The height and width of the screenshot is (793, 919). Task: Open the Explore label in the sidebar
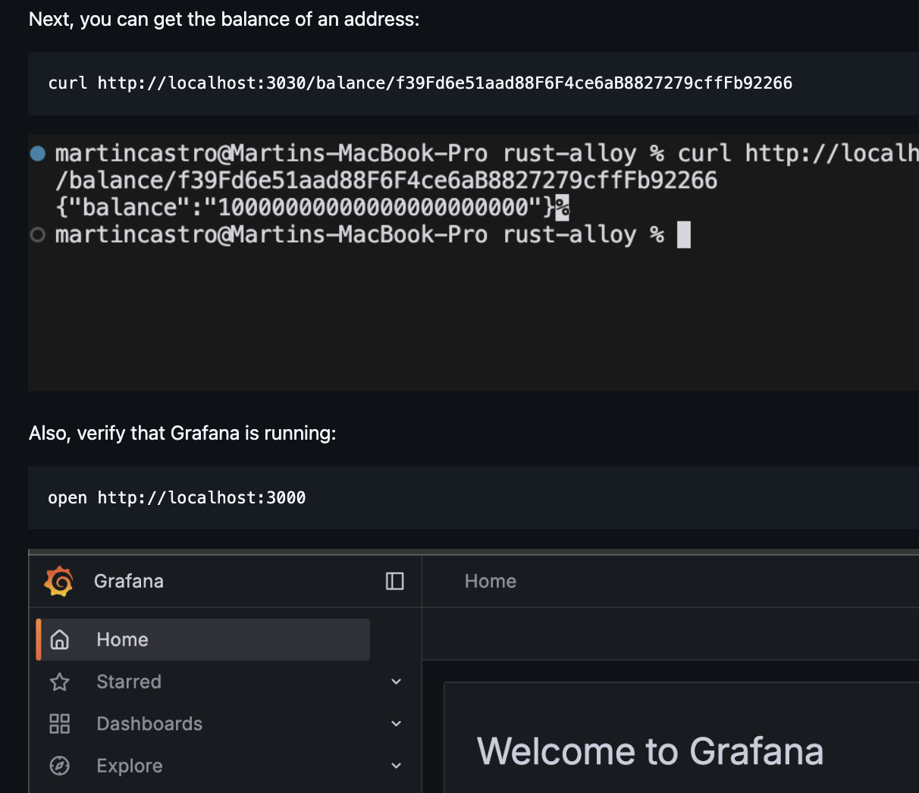130,766
